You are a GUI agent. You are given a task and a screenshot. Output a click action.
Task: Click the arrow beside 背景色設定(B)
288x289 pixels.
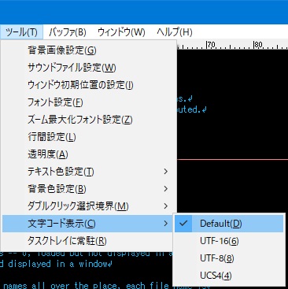(165, 189)
